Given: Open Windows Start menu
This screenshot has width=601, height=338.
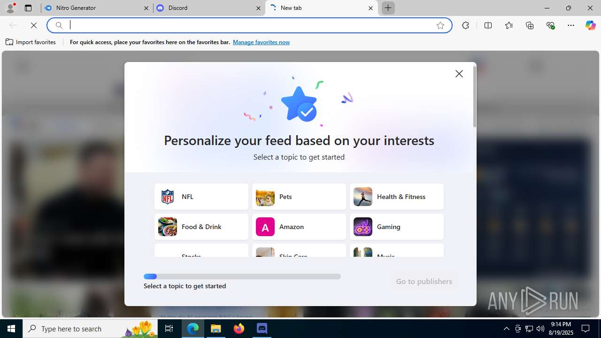Looking at the screenshot, I should point(11,329).
